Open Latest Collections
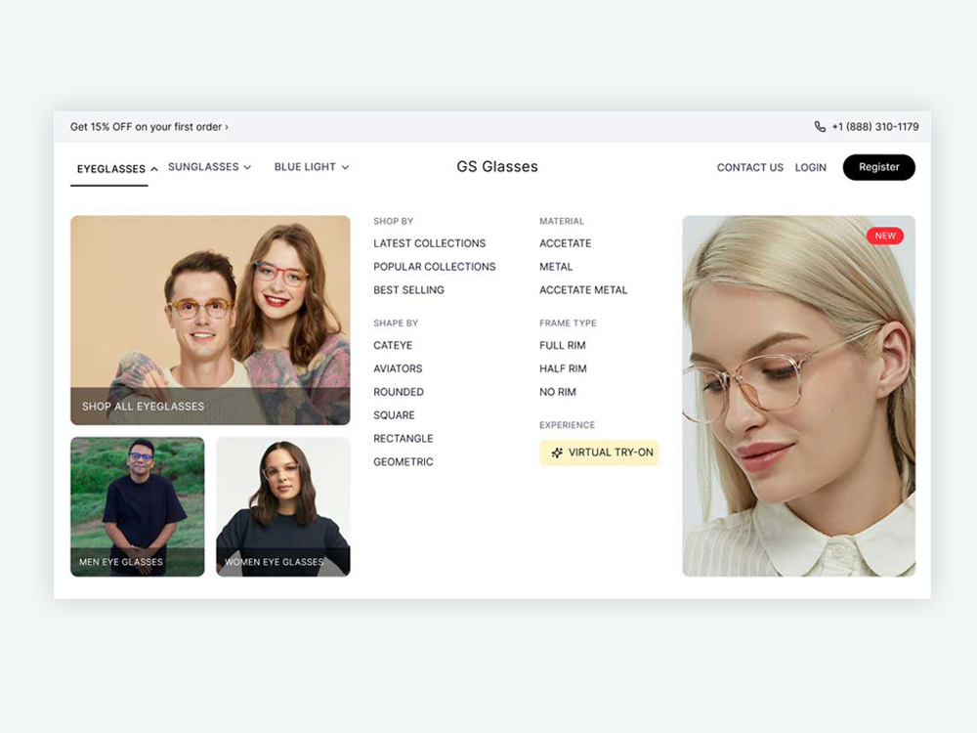The image size is (977, 733). click(429, 243)
